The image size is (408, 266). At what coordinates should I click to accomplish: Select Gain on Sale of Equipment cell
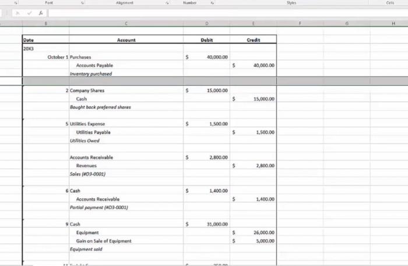tap(126, 241)
